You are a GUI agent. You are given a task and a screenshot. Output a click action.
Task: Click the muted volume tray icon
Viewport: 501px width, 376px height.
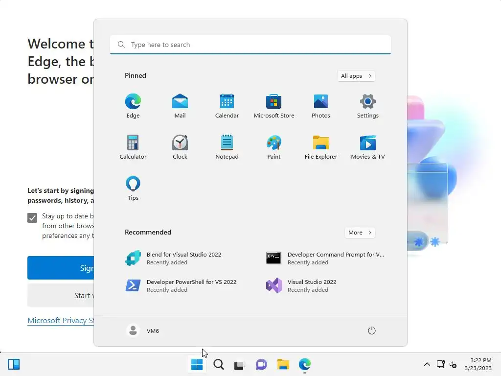pos(453,364)
